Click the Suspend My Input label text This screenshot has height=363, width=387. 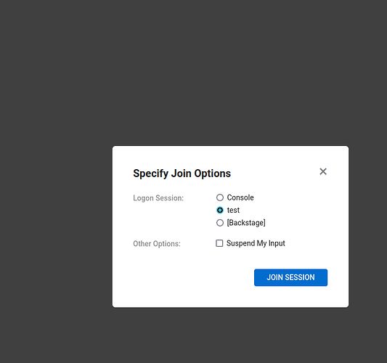point(256,243)
